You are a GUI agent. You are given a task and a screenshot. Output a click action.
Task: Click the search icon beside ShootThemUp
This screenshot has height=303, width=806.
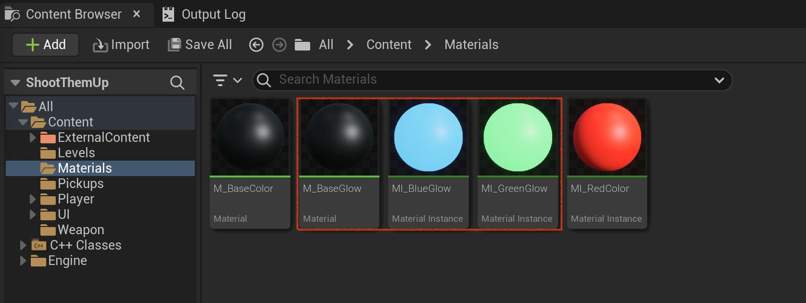tap(177, 83)
